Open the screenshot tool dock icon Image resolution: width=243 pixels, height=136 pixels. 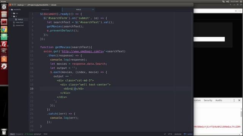pyautogui.click(x=4, y=52)
